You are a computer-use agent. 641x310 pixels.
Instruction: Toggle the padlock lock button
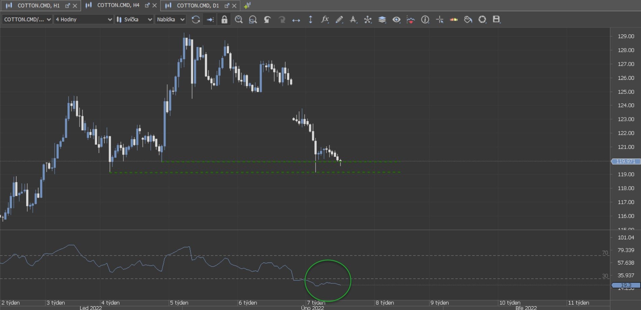[x=224, y=20]
